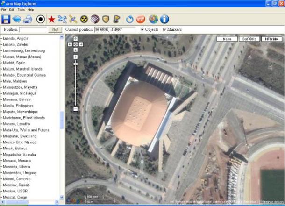Image resolution: width=285 pixels, height=206 pixels.
Task: Click in the Current position field
Action: click(x=115, y=29)
